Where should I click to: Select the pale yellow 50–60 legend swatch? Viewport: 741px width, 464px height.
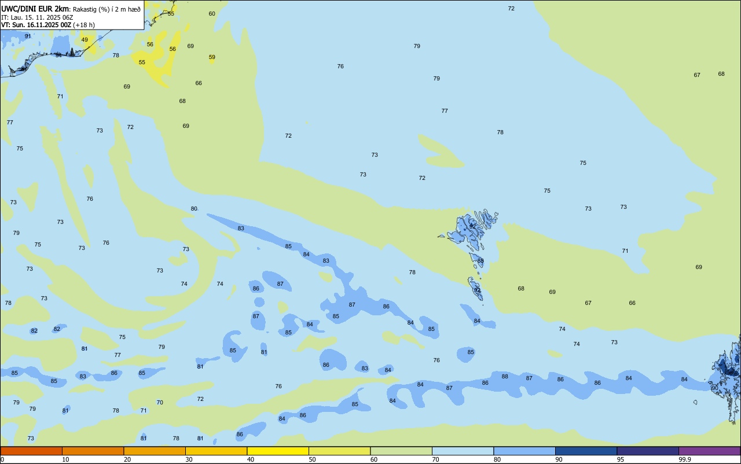[x=339, y=451]
